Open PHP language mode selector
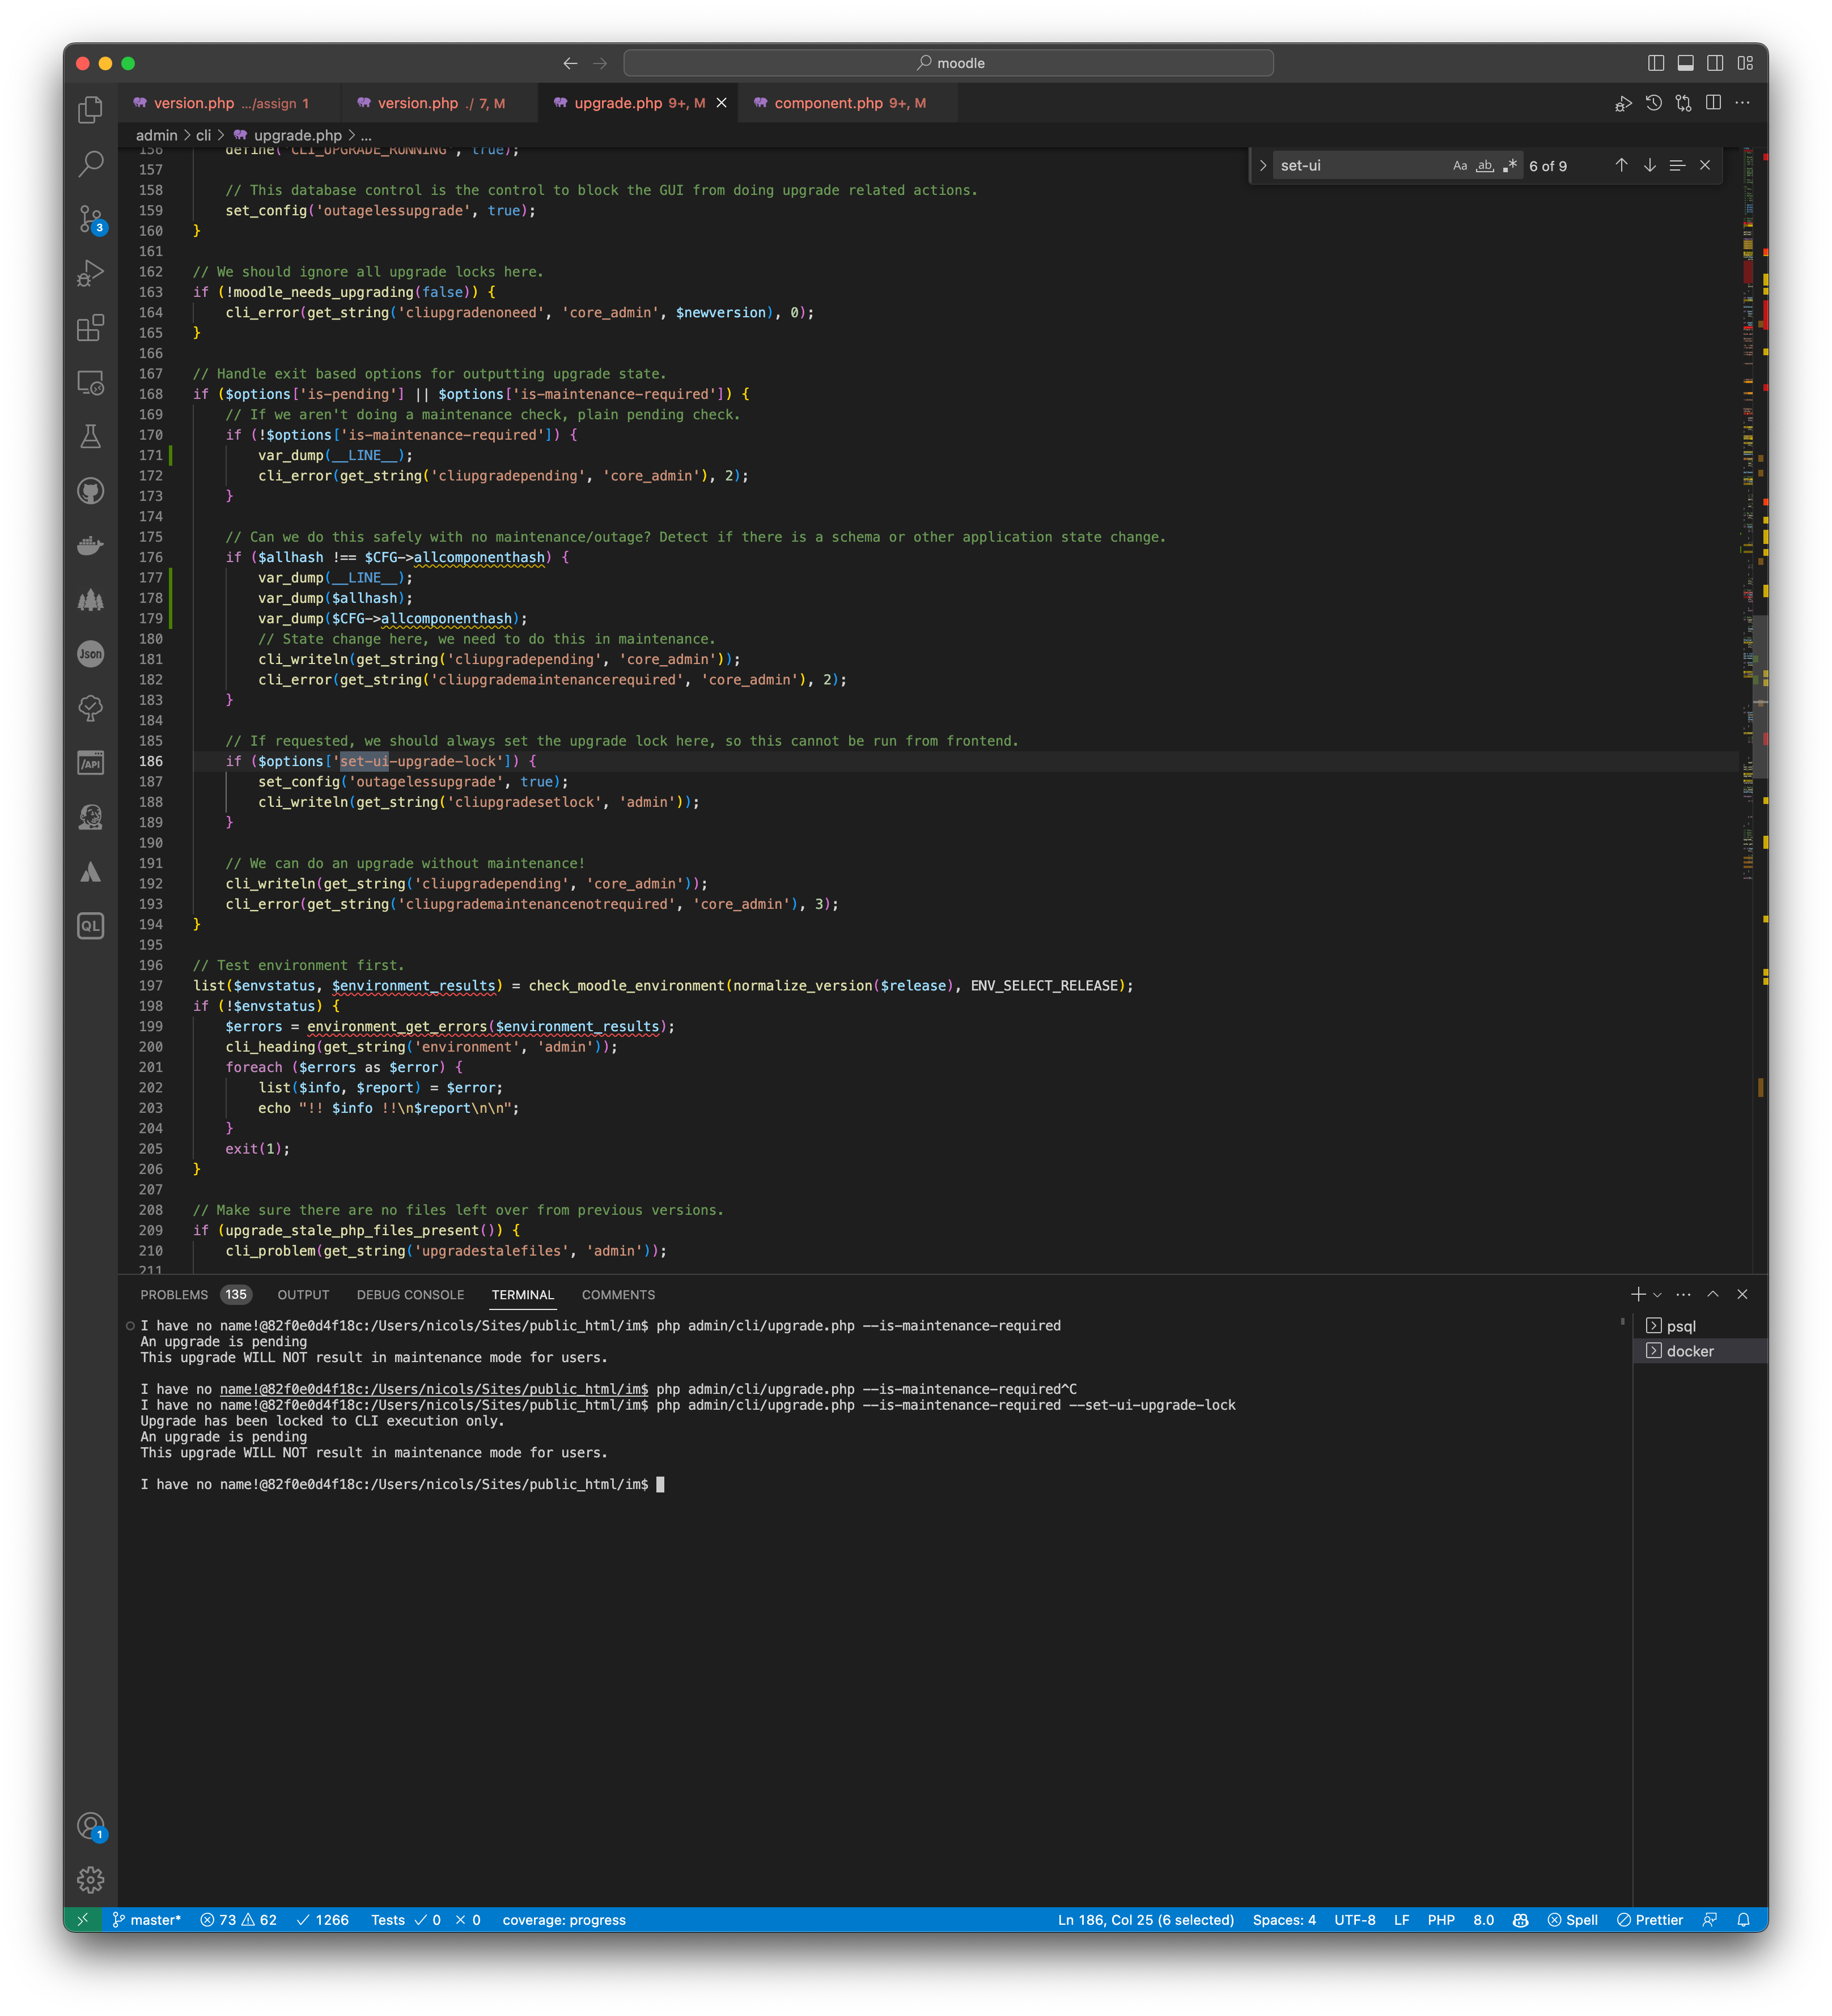This screenshot has width=1832, height=2016. pos(1442,1920)
